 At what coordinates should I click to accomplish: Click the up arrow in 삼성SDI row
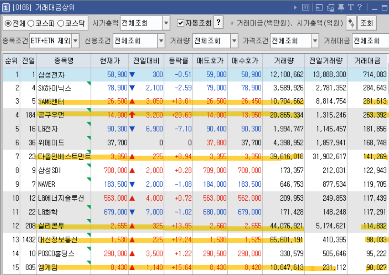pyautogui.click(x=132, y=170)
